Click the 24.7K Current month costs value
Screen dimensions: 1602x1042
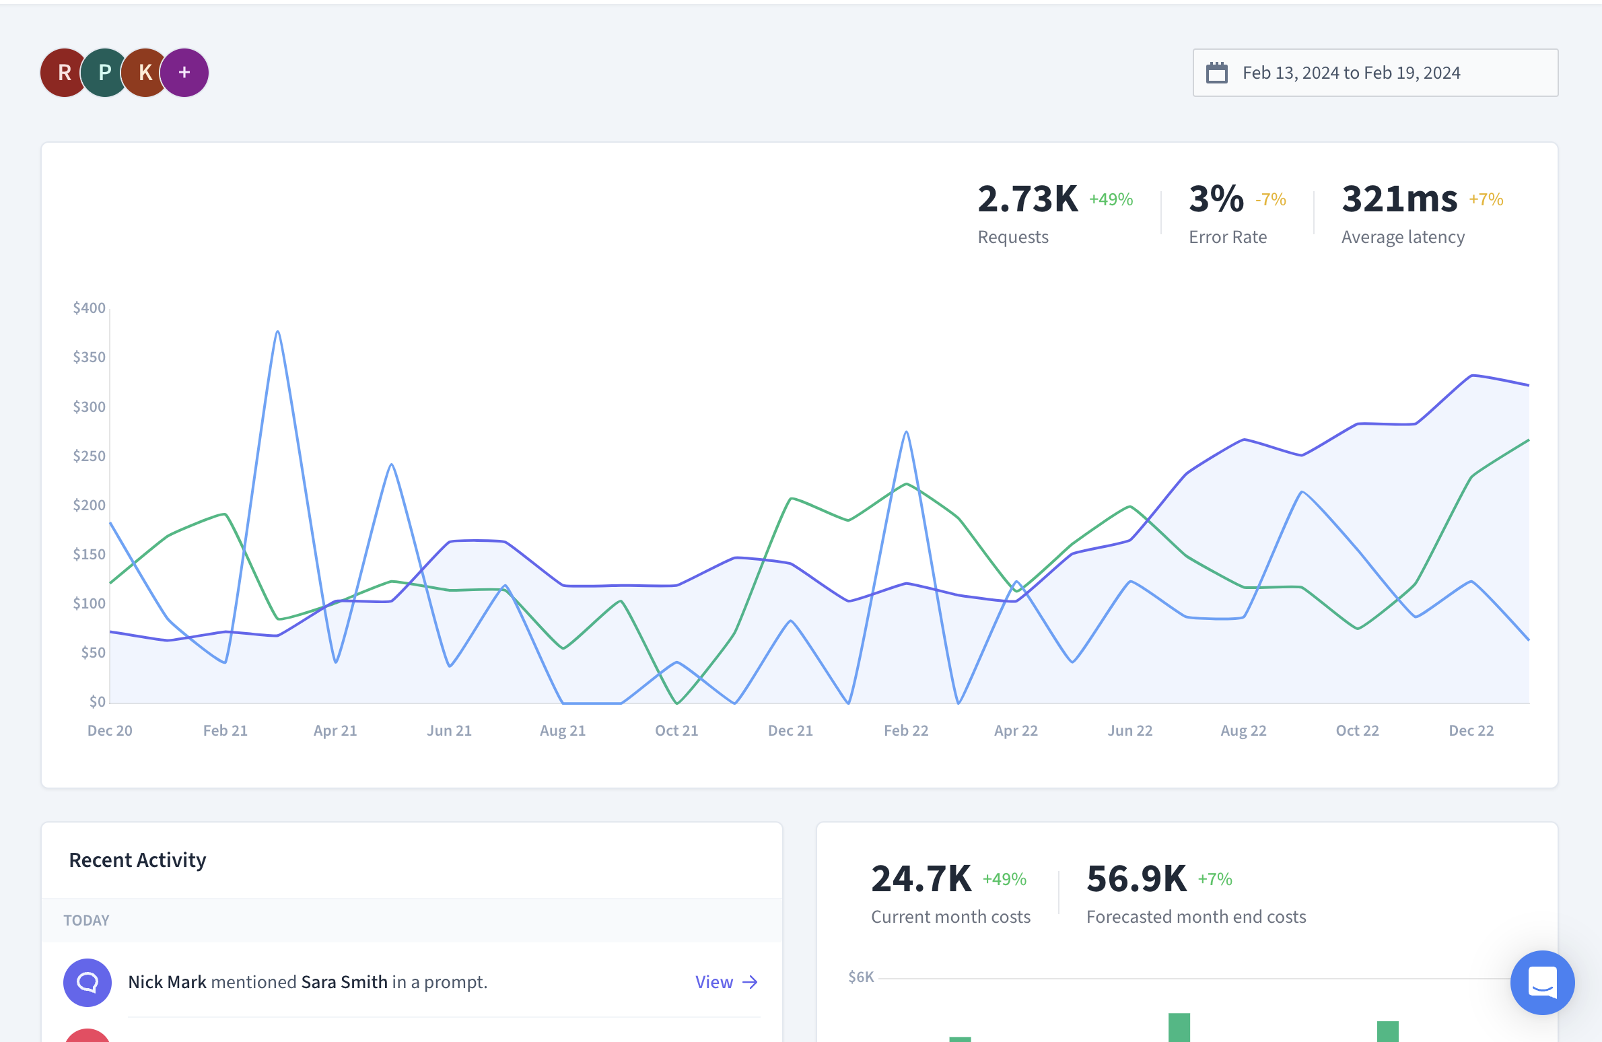(x=921, y=878)
